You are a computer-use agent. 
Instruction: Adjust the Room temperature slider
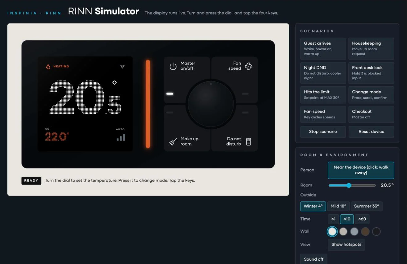pyautogui.click(x=352, y=185)
